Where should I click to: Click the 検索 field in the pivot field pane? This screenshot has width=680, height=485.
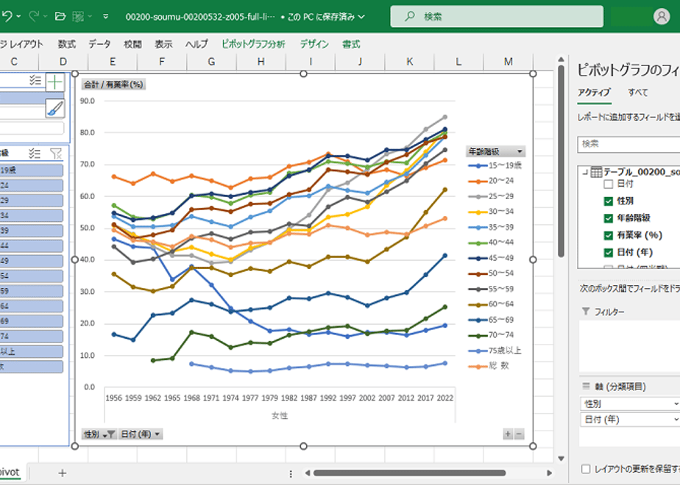coord(628,144)
